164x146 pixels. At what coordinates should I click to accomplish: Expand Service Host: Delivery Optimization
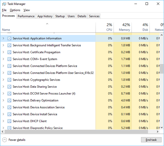3,100
